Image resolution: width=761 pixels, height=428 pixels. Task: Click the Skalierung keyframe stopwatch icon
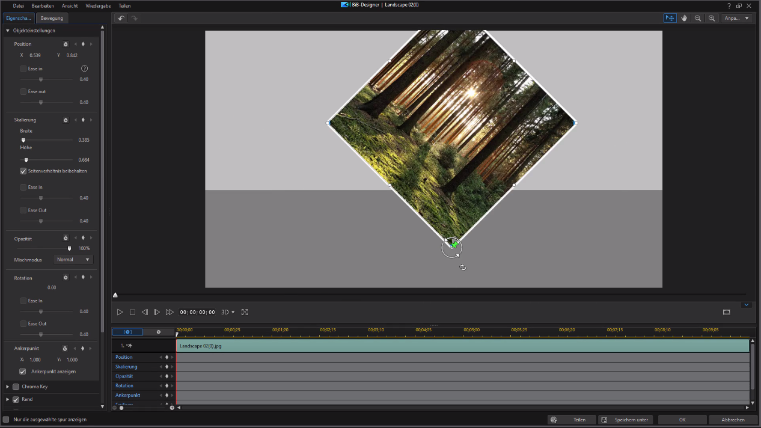(66, 120)
